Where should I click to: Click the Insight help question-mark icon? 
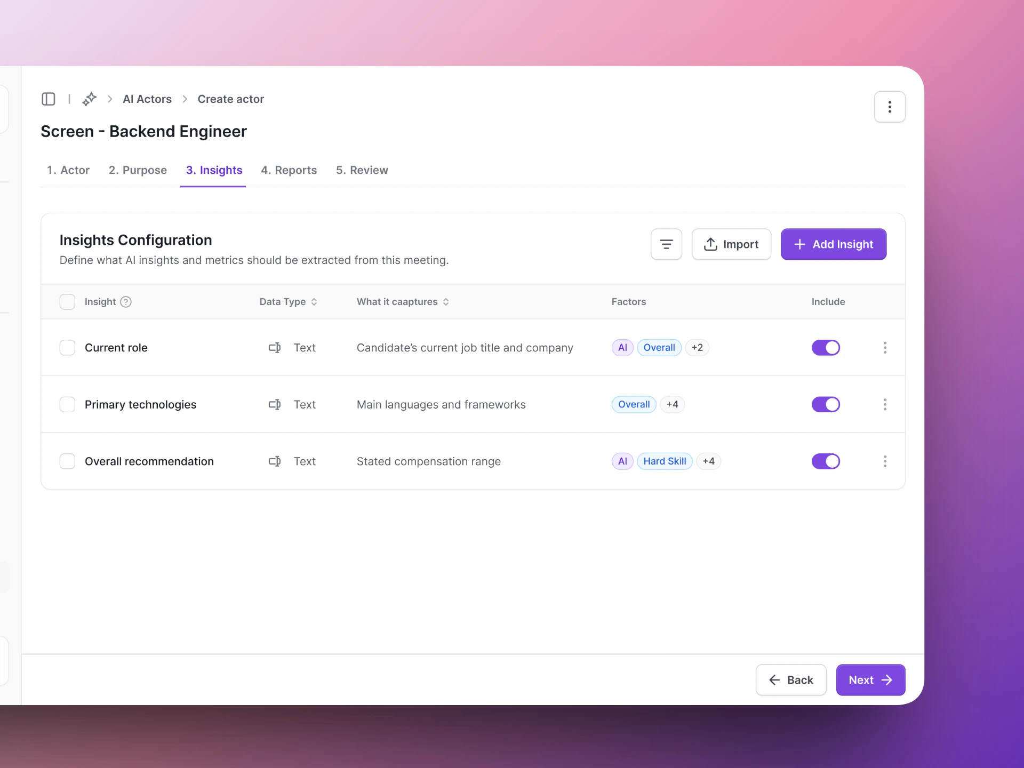(126, 302)
